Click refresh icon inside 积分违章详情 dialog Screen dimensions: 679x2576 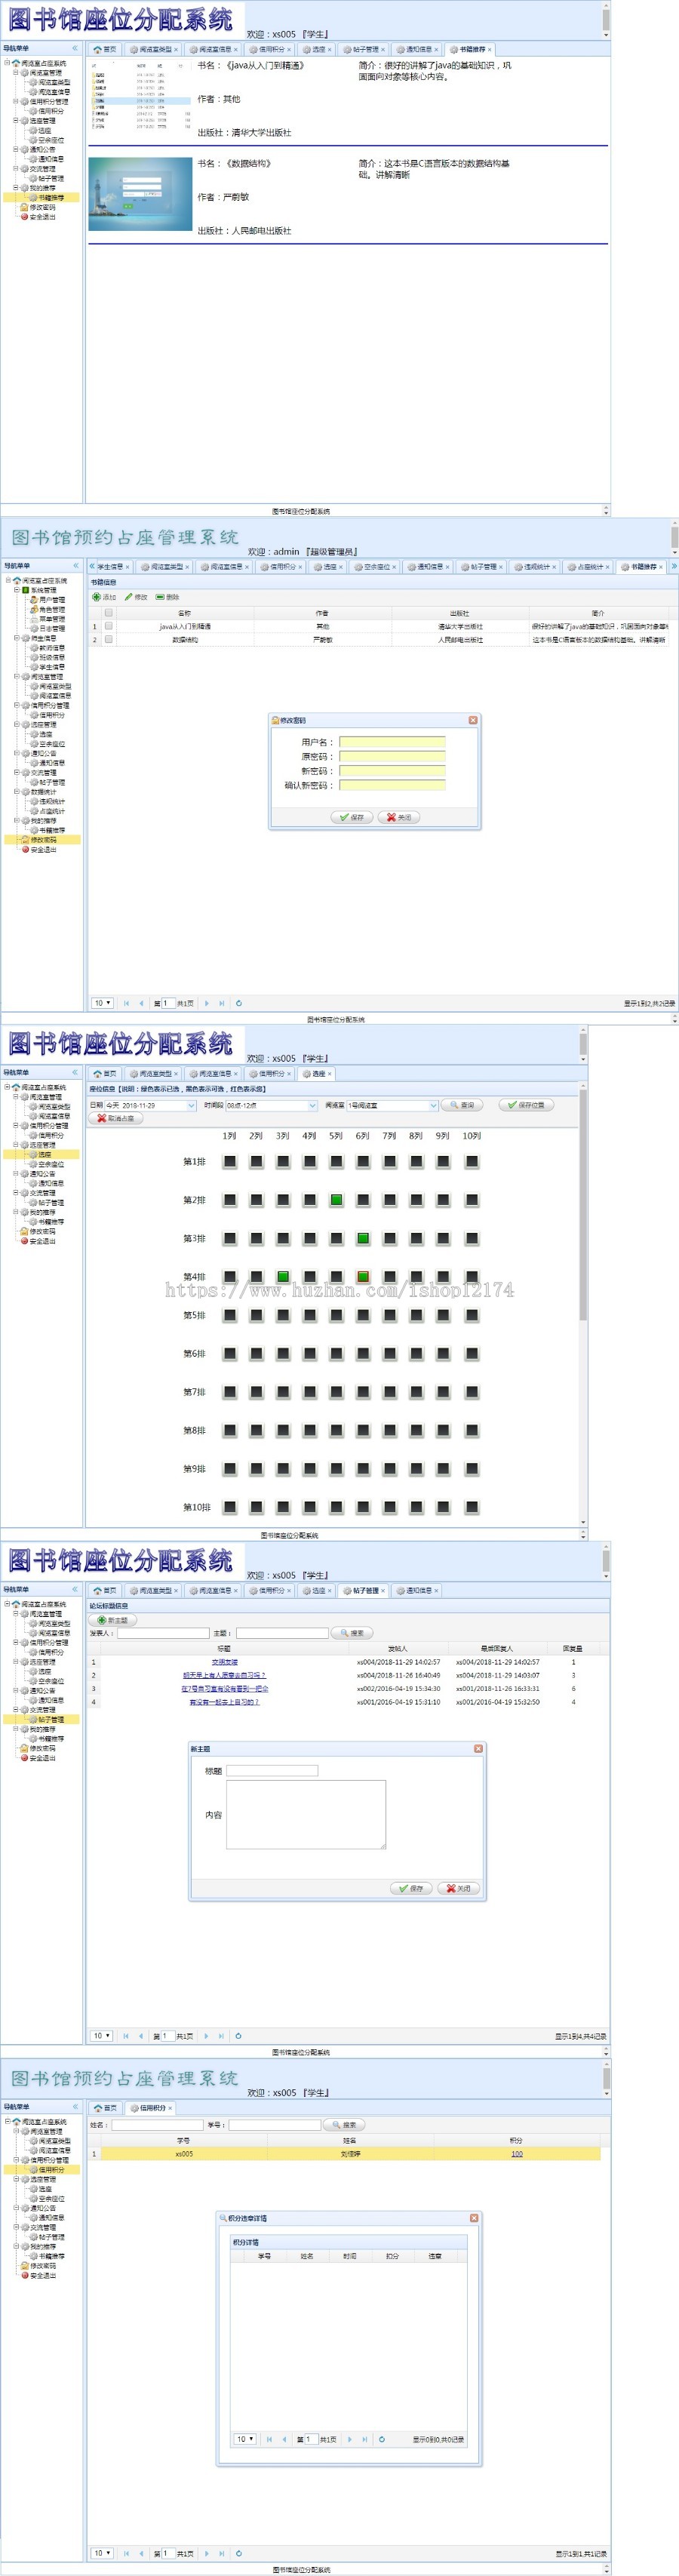381,2439
